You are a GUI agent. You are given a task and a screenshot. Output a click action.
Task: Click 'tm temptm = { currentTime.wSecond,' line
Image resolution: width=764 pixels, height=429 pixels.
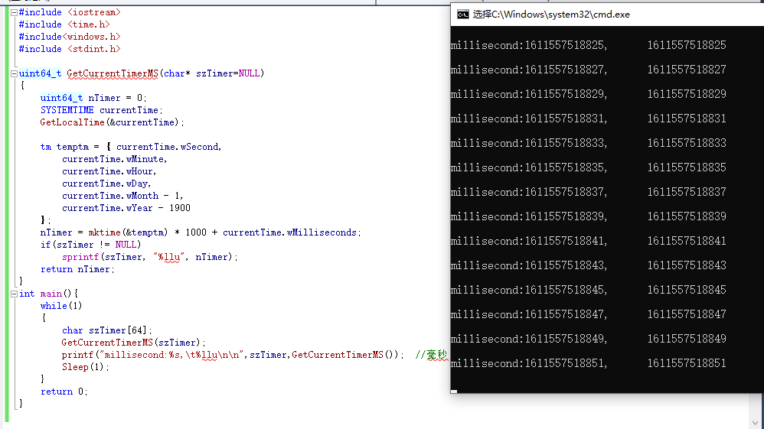coord(131,147)
